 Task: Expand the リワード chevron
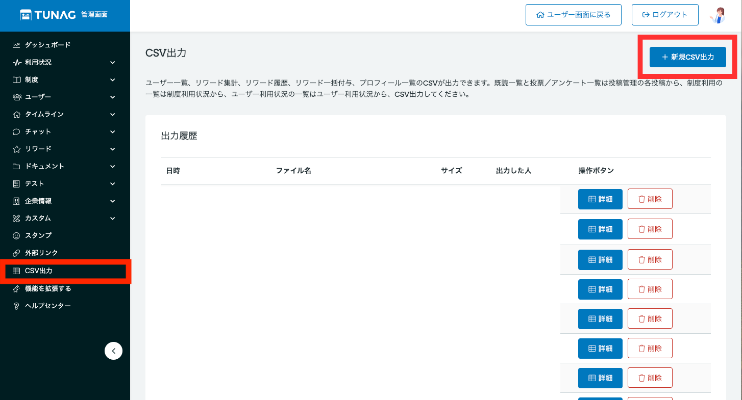point(113,149)
